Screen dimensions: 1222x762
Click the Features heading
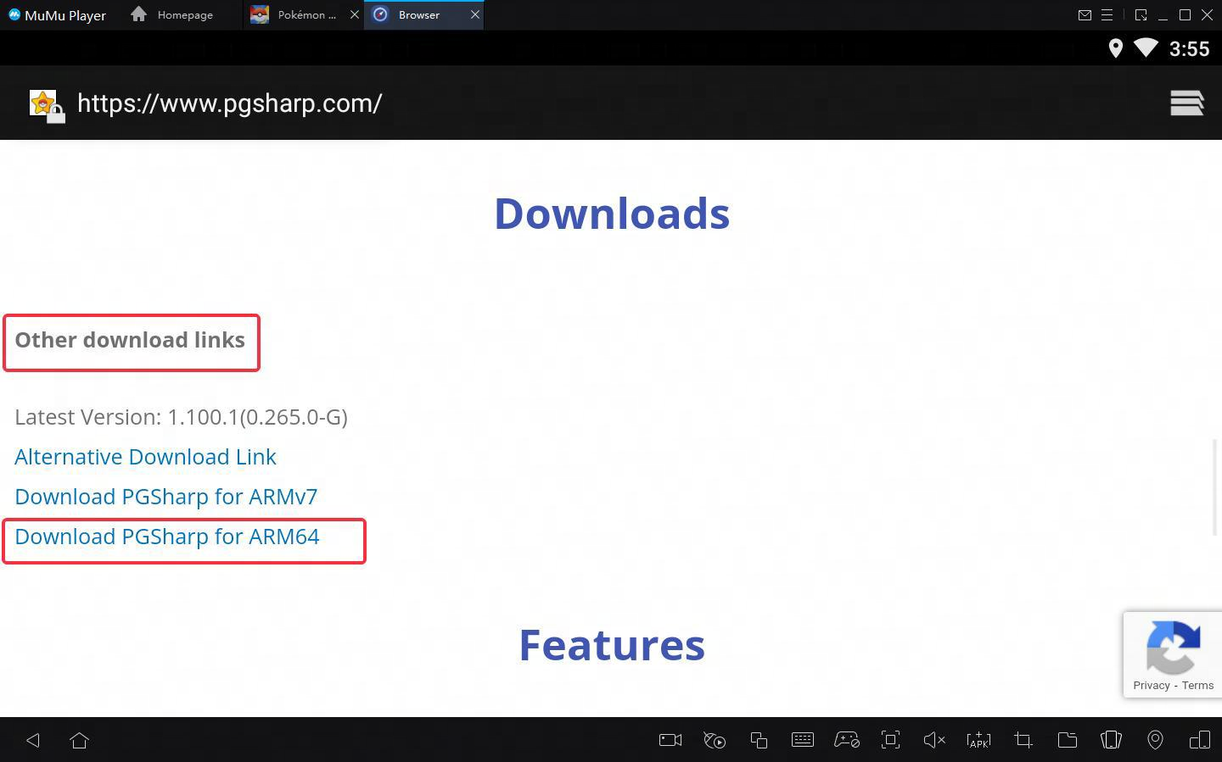(x=612, y=645)
